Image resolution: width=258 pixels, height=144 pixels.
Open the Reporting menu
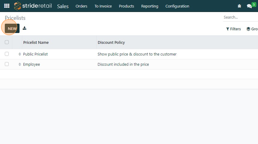coord(150,6)
